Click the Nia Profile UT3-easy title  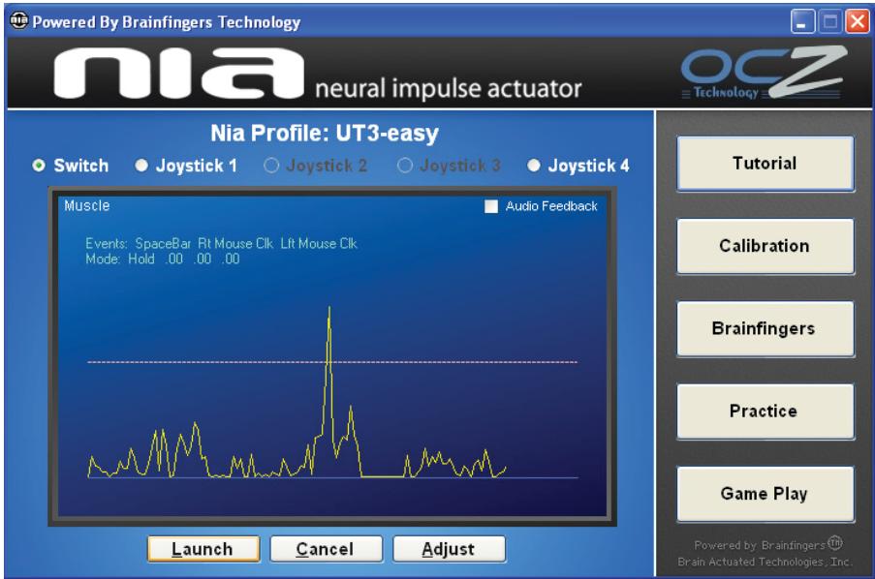click(328, 133)
